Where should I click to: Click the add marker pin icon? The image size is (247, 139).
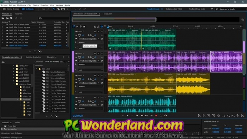[x=105, y=26]
